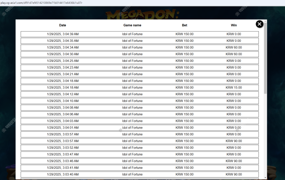The width and height of the screenshot is (285, 180).
Task: Click KRW 60.00 win in the 3:04:34 AM row
Action: tap(234, 48)
